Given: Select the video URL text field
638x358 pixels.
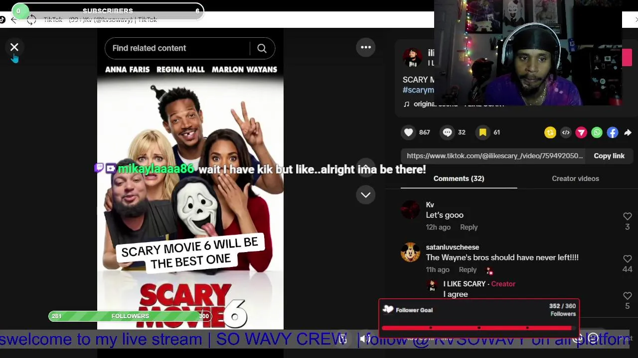Looking at the screenshot, I should [x=494, y=156].
